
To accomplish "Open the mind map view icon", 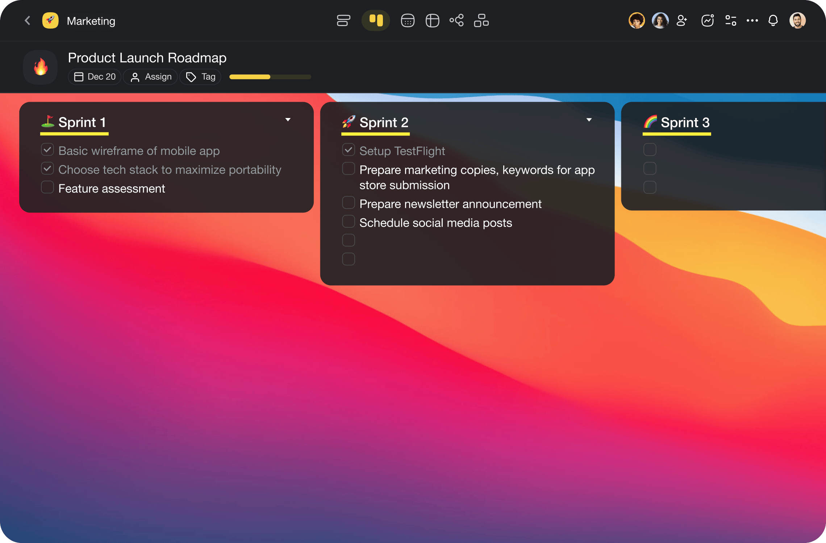I will pos(456,21).
